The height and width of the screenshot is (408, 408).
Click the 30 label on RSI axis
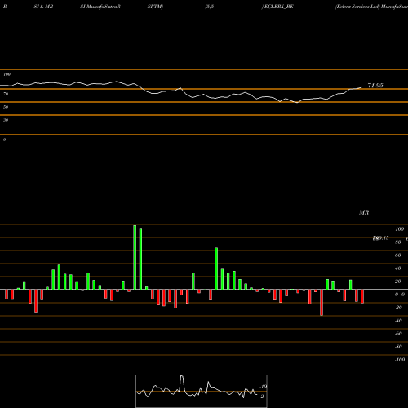(6, 120)
